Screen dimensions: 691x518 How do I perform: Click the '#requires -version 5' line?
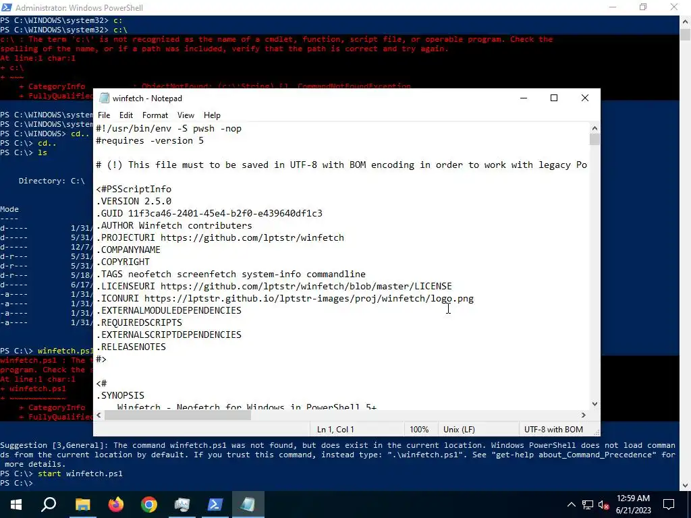coord(150,141)
